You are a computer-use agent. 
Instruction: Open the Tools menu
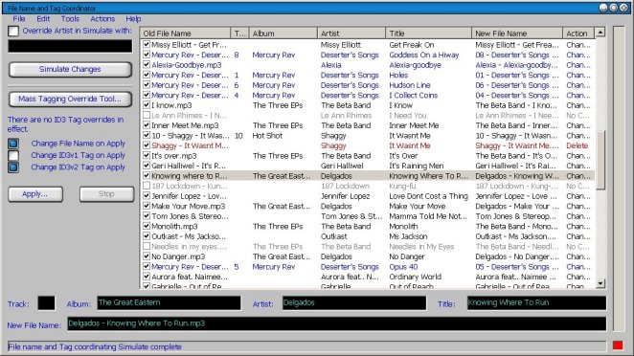coord(70,18)
